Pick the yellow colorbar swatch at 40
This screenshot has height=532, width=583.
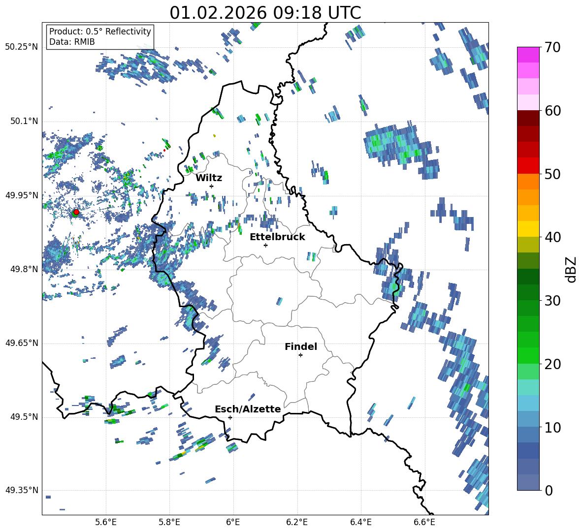click(528, 229)
